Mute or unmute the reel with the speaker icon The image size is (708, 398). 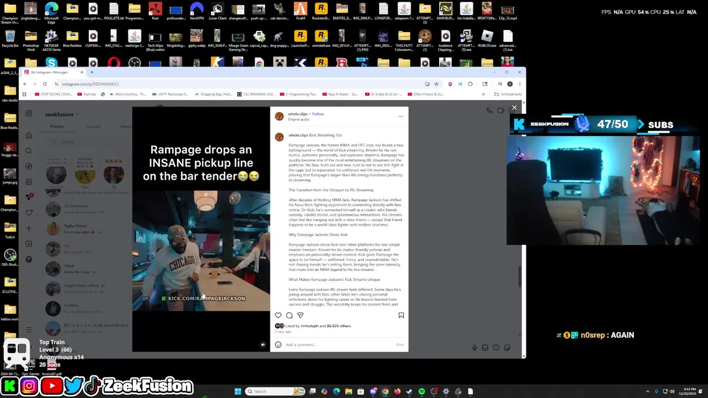(x=263, y=344)
